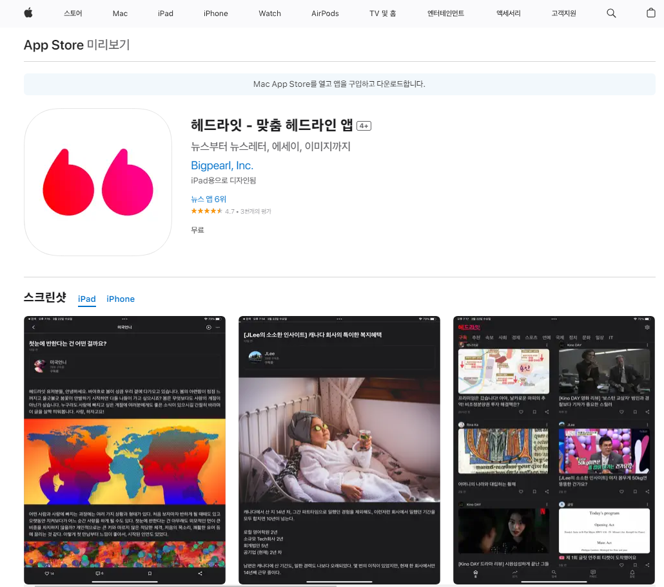Open the third screenshot with news feed
664x587 pixels.
coord(554,450)
